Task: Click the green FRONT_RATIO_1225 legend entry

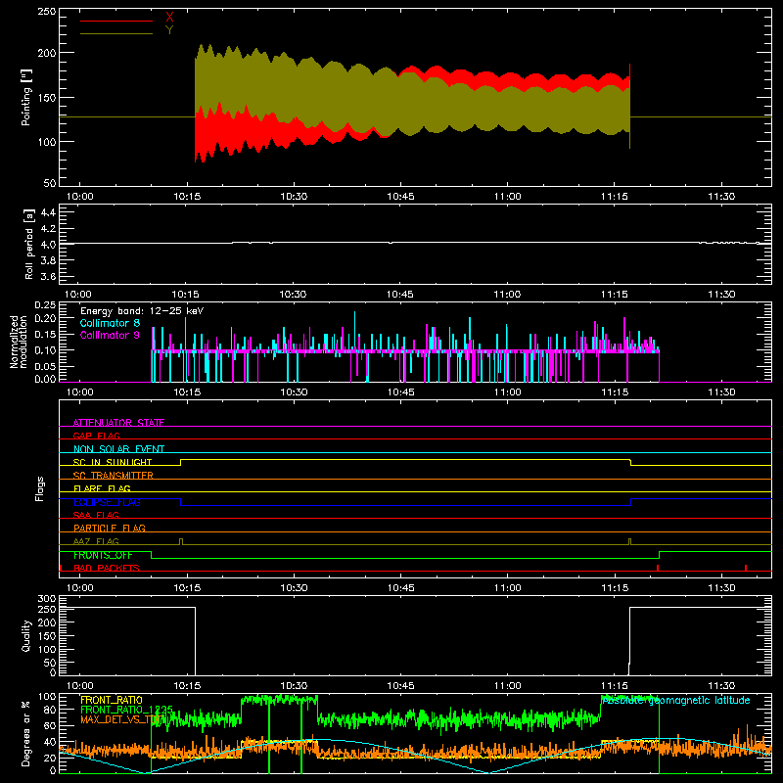Action: point(127,710)
